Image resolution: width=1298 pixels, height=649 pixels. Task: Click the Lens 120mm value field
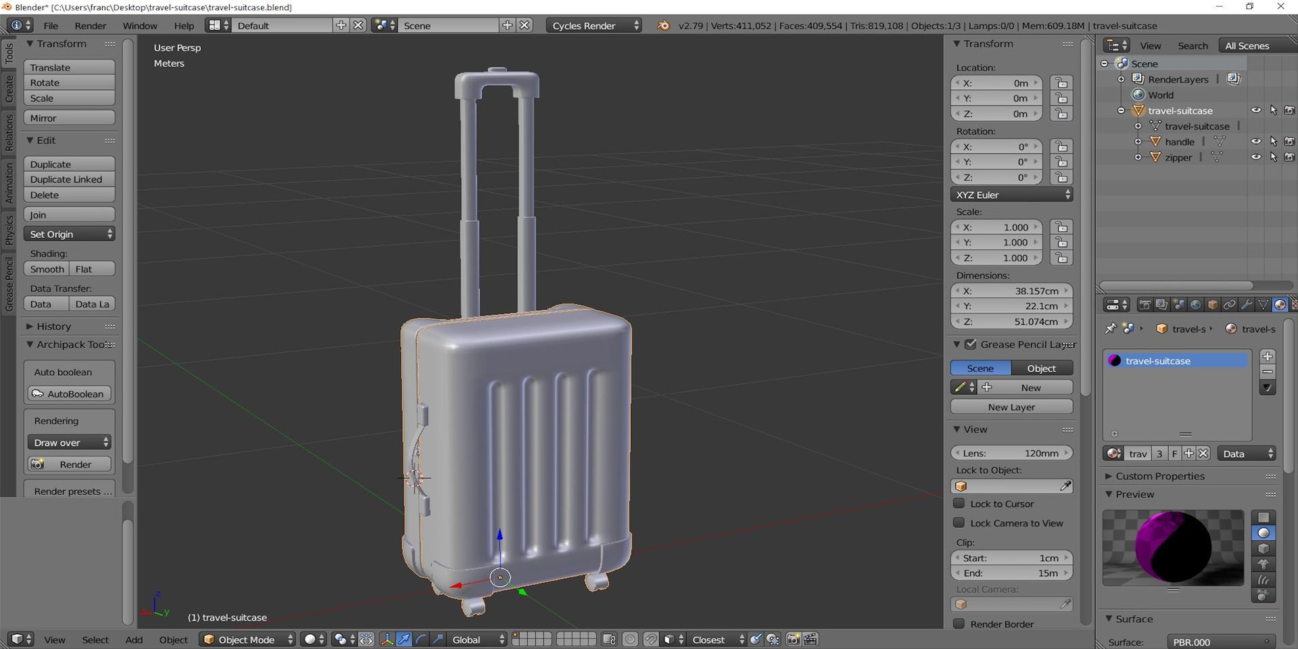[1012, 453]
